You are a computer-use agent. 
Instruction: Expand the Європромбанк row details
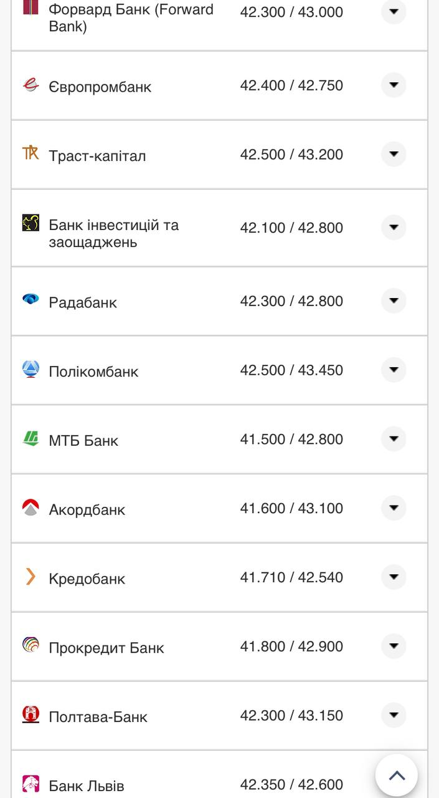point(394,85)
